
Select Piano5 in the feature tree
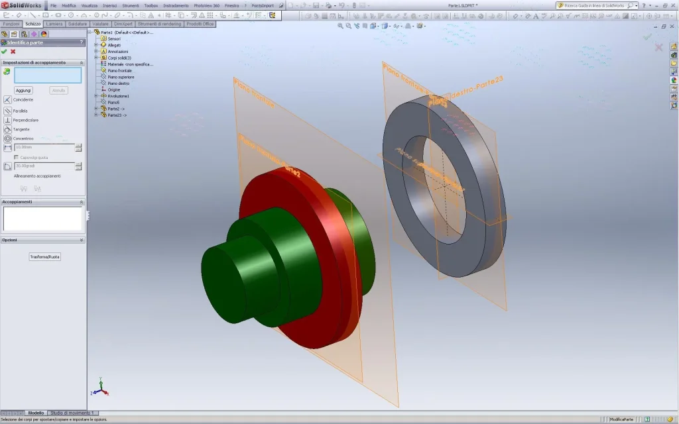(x=113, y=103)
